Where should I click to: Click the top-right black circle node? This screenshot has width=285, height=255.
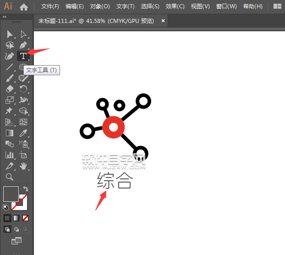(143, 101)
